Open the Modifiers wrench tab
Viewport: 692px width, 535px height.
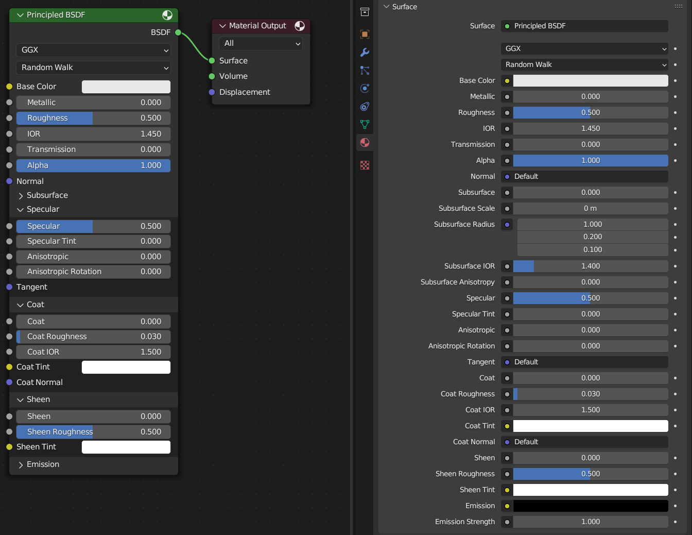coord(365,52)
